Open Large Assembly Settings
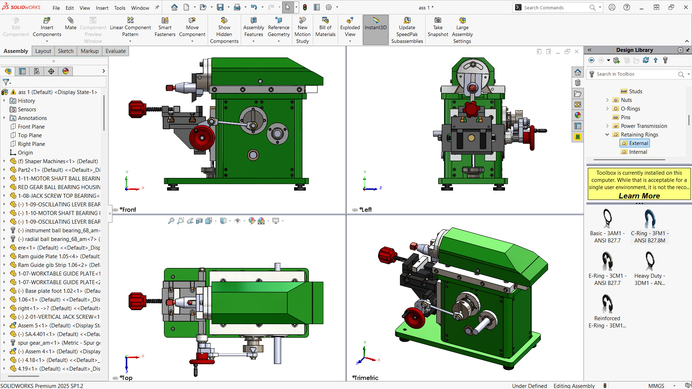Screen dimensions: 692x389 462,31
